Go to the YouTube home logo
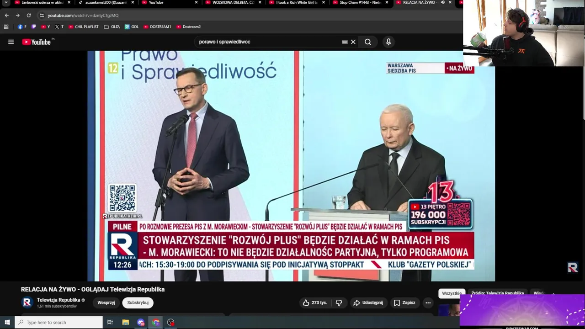 tap(37, 42)
